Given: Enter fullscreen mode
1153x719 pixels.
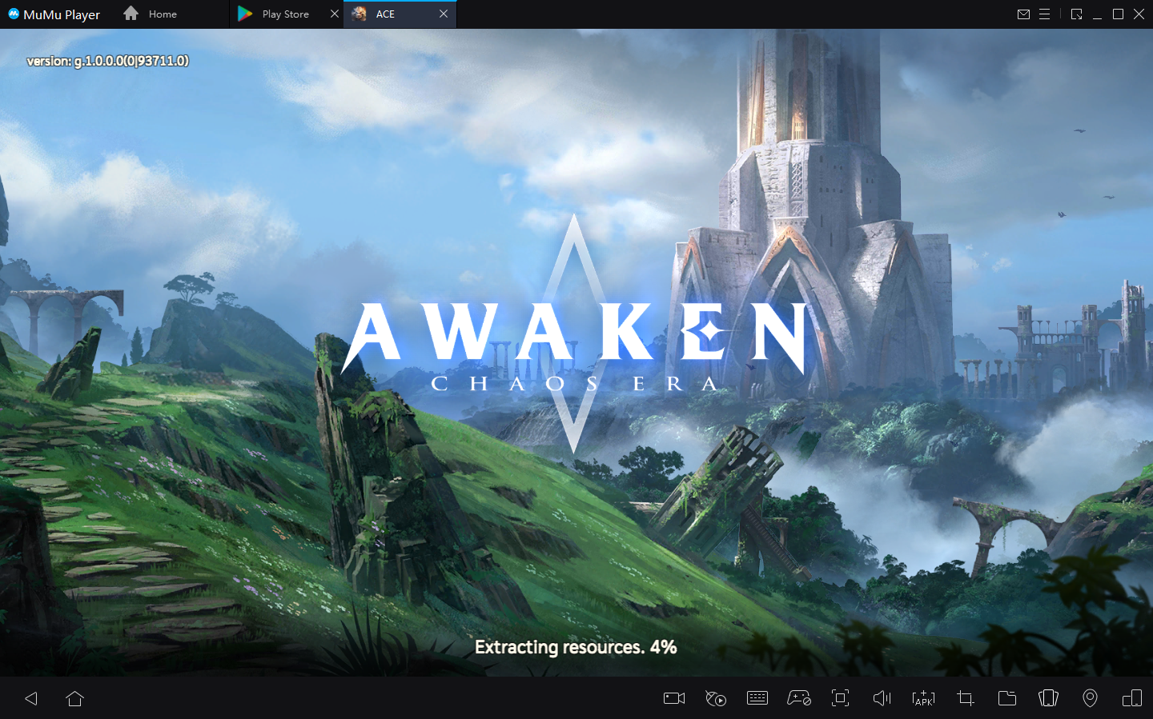Looking at the screenshot, I should (840, 698).
